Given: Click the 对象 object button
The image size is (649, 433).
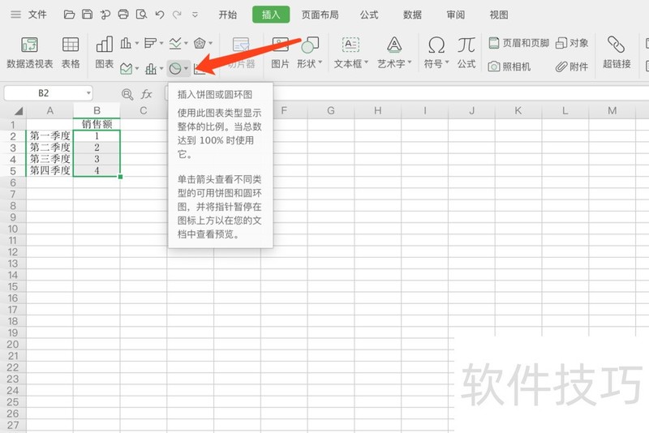Looking at the screenshot, I should tap(572, 43).
